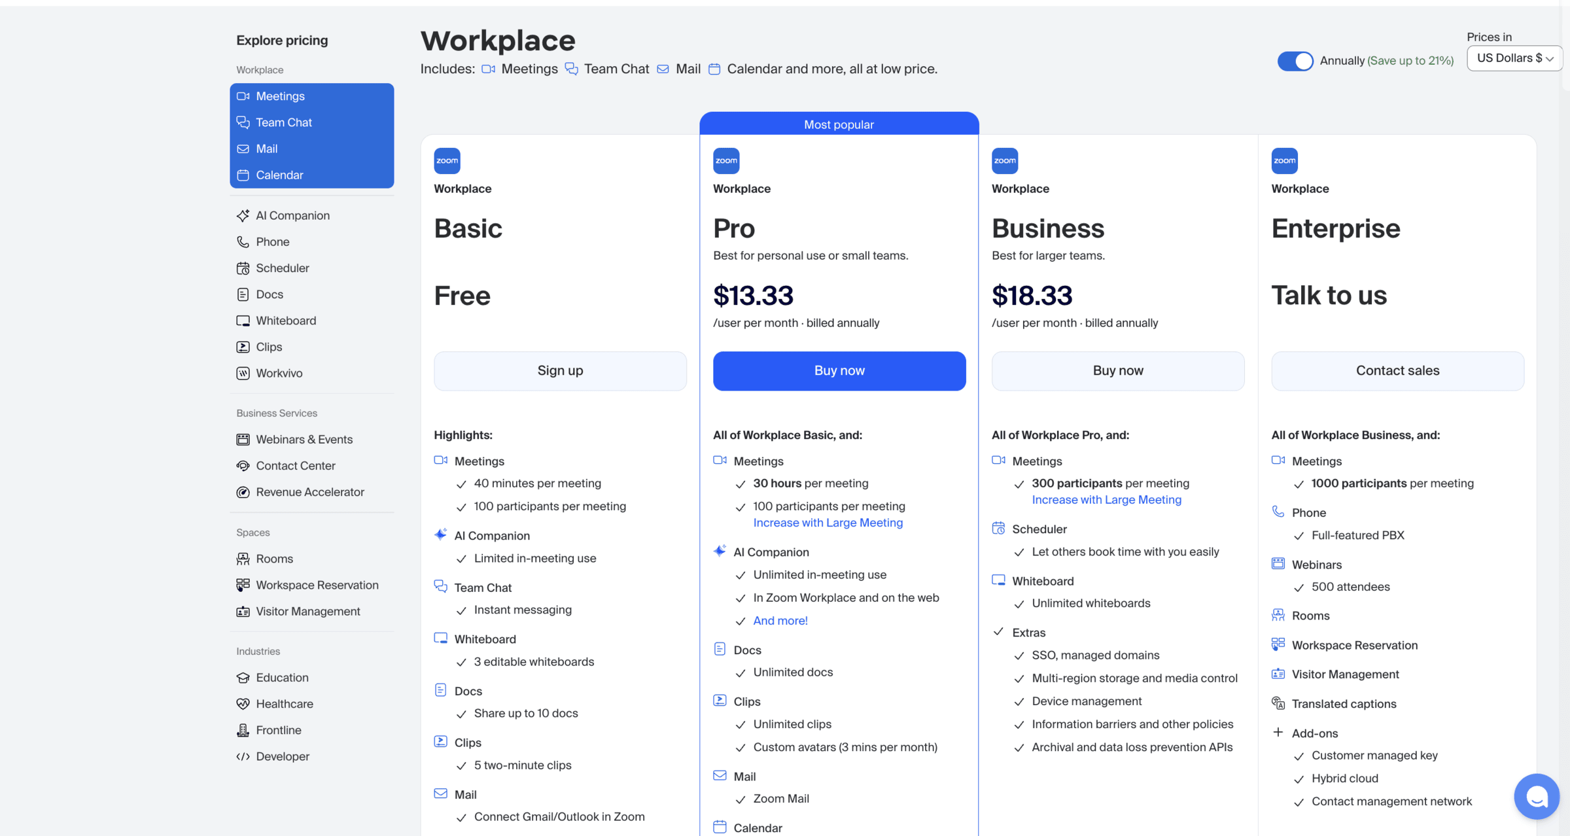This screenshot has width=1570, height=836.
Task: Select the Clips icon in the sidebar
Action: (243, 347)
